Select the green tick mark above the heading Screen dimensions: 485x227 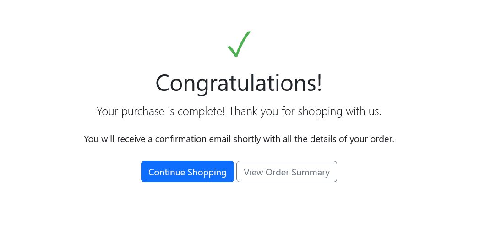[x=239, y=44]
